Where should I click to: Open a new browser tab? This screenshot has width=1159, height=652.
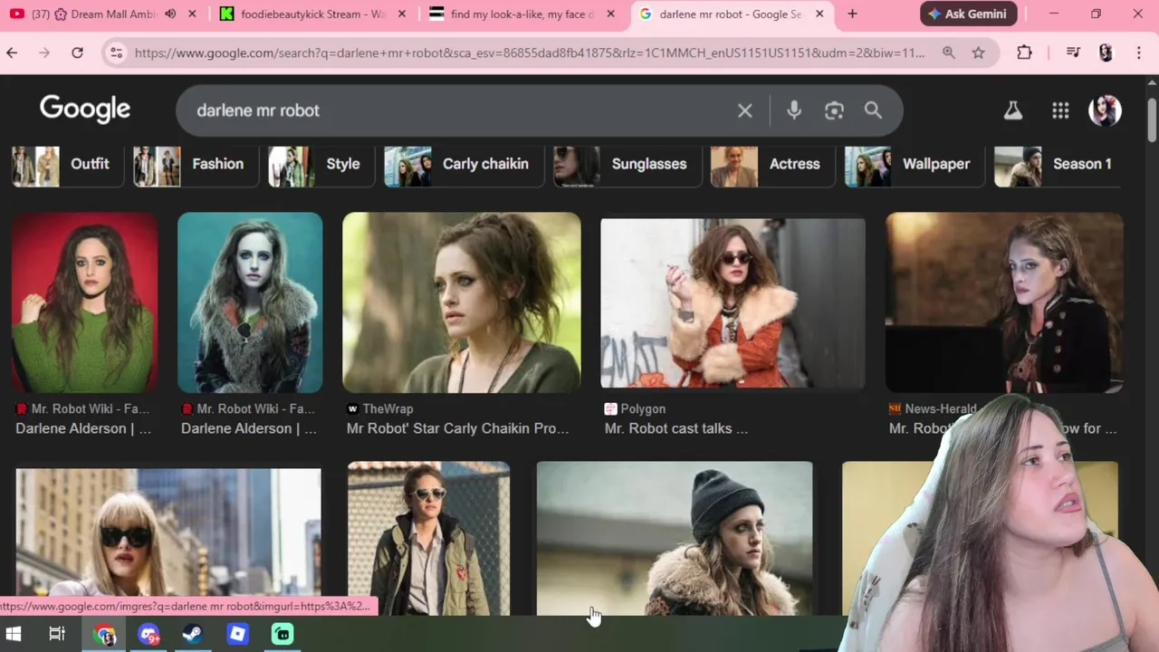pyautogui.click(x=852, y=14)
